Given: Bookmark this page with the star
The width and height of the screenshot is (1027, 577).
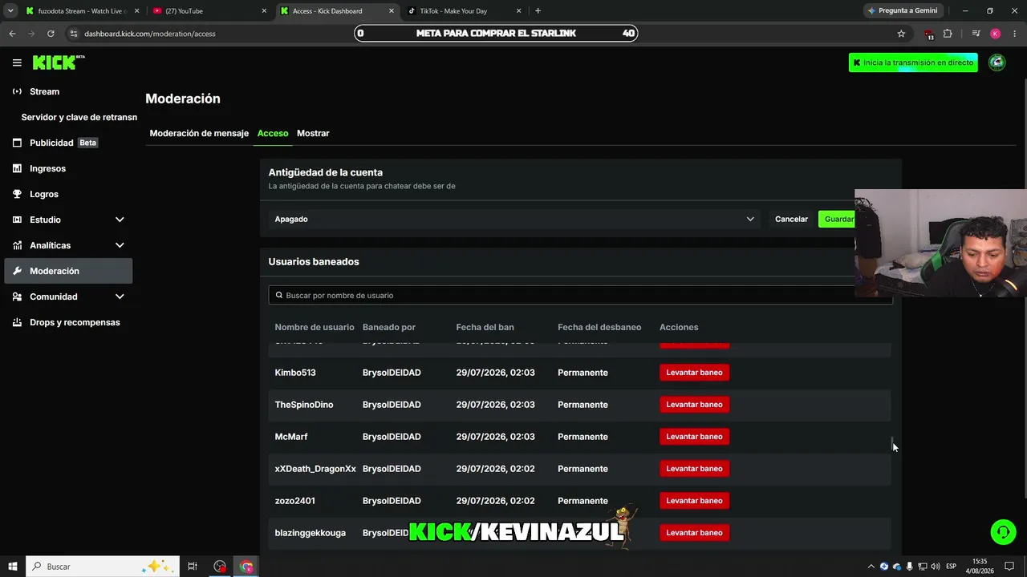Looking at the screenshot, I should [x=901, y=34].
